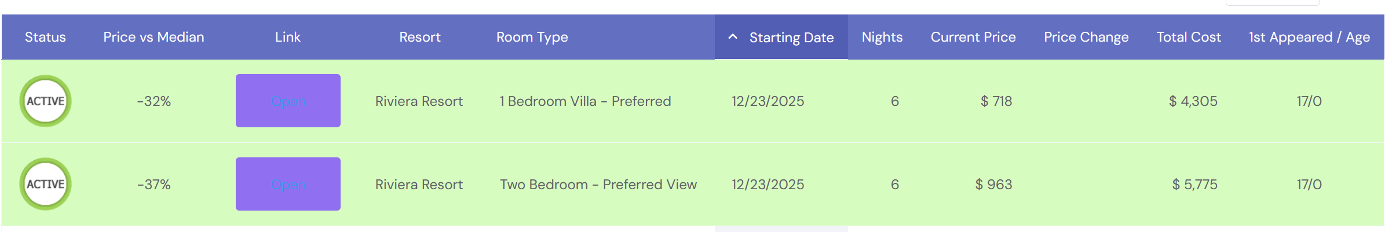
Task: Select Riviera Resort cell in first row
Action: coord(419,101)
